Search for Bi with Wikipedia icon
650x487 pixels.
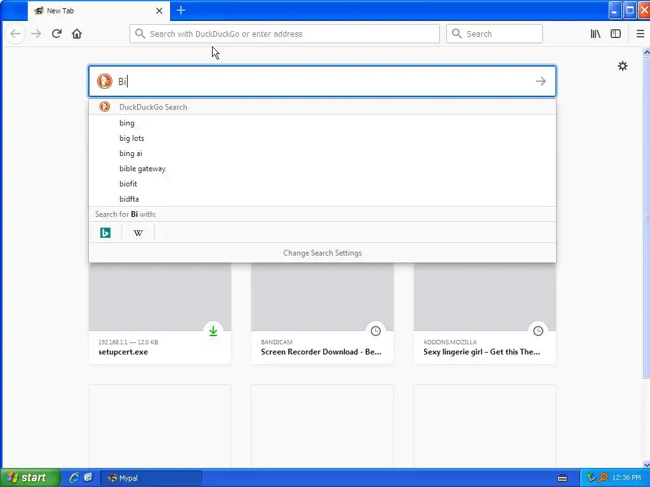pyautogui.click(x=138, y=233)
